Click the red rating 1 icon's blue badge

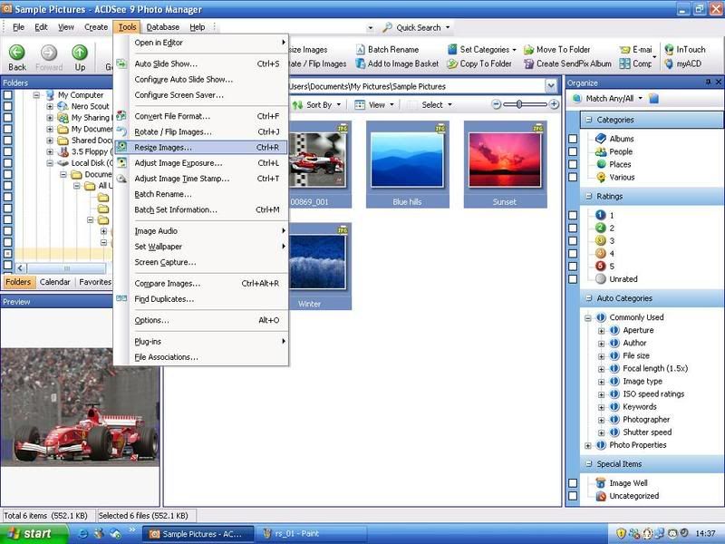600,215
